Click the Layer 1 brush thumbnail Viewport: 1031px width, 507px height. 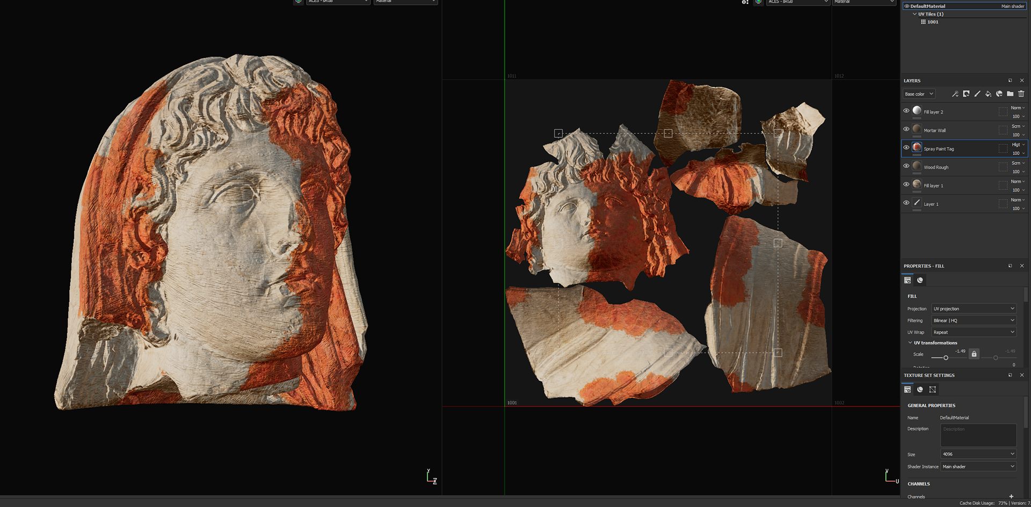pos(917,202)
